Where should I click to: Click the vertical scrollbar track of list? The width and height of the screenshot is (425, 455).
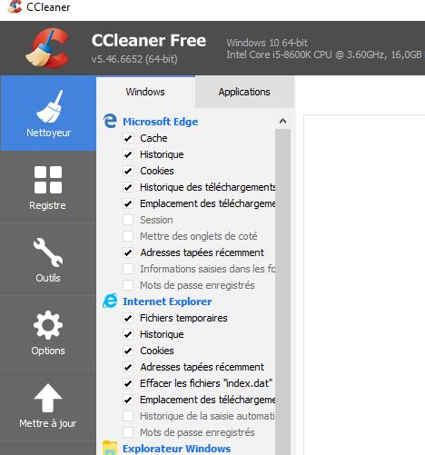[282, 292]
